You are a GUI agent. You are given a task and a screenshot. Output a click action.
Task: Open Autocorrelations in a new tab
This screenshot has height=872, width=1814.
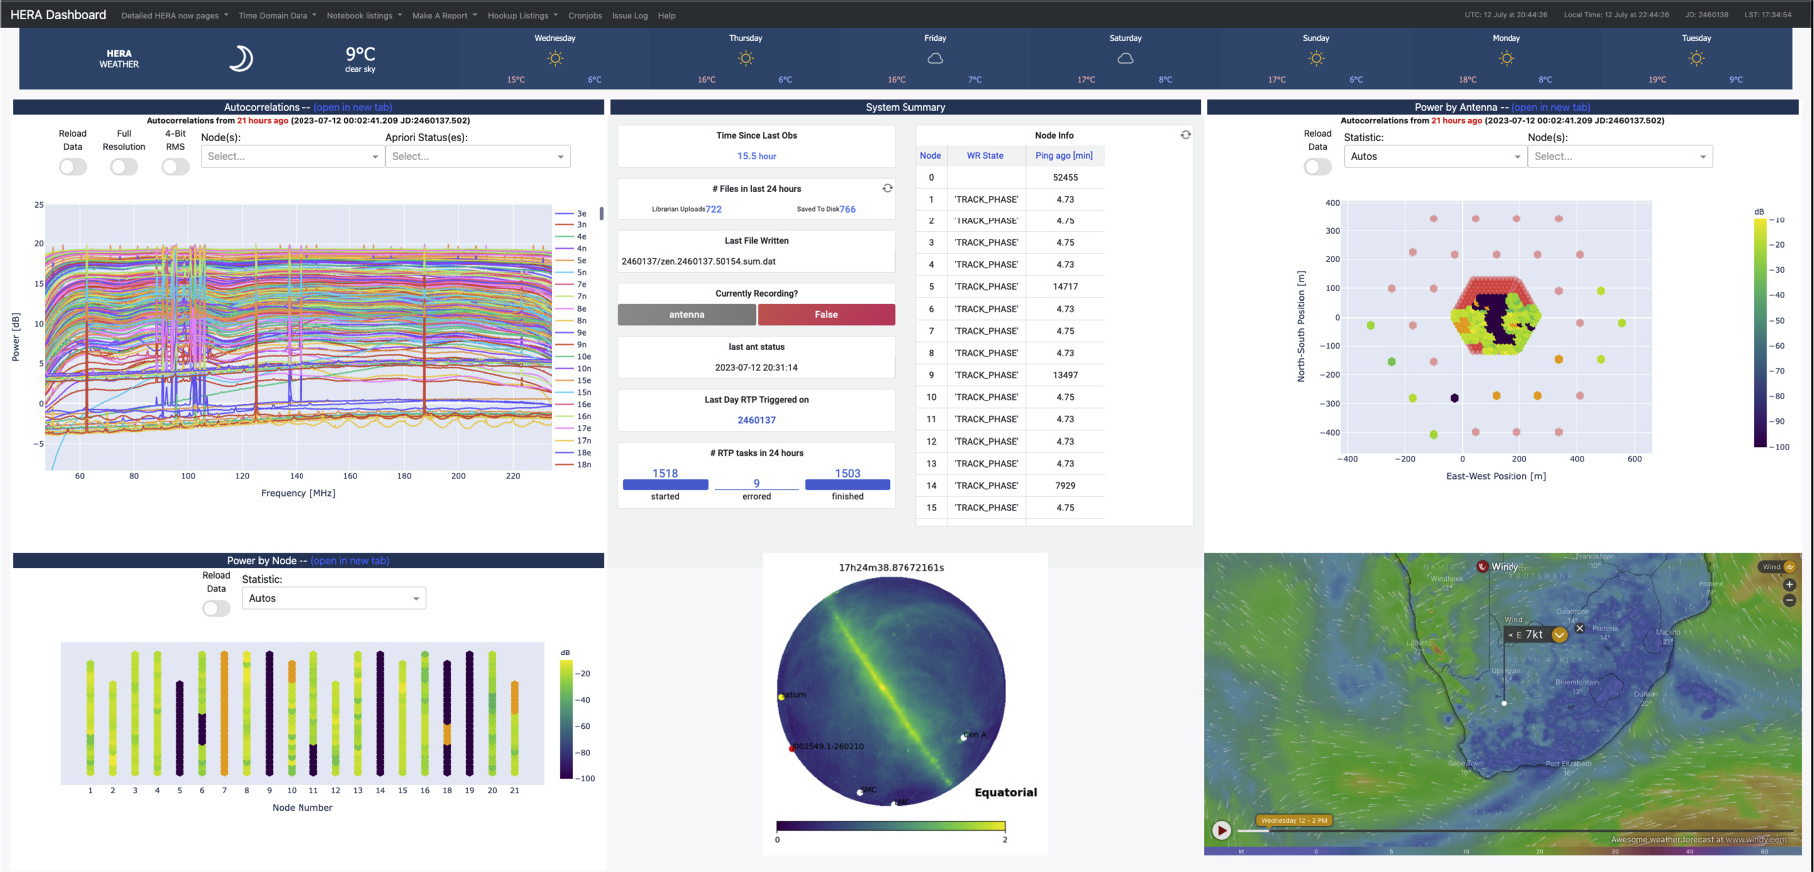[x=353, y=107]
